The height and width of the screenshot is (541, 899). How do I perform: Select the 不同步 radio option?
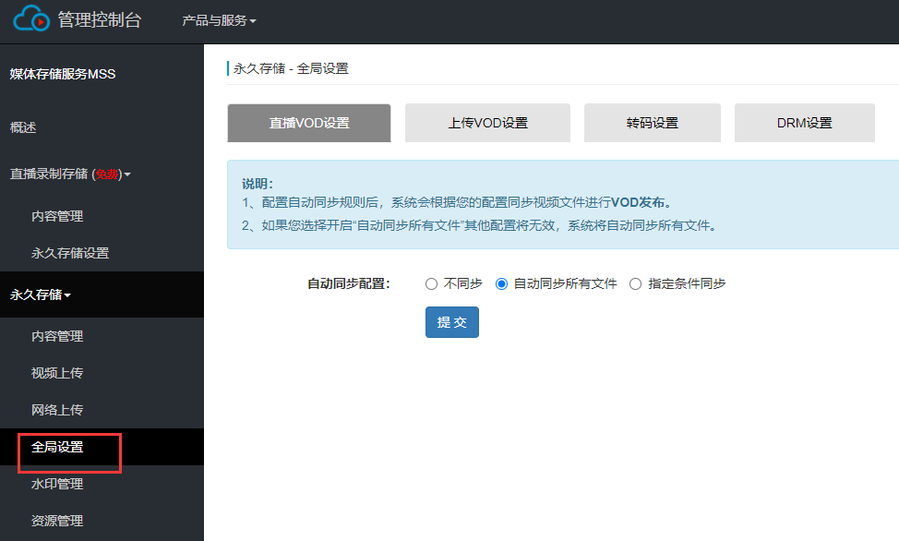pyautogui.click(x=431, y=284)
